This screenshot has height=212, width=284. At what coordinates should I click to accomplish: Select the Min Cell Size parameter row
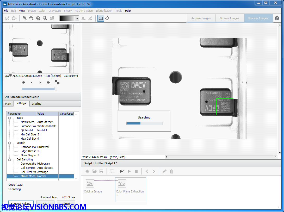(x=40, y=134)
